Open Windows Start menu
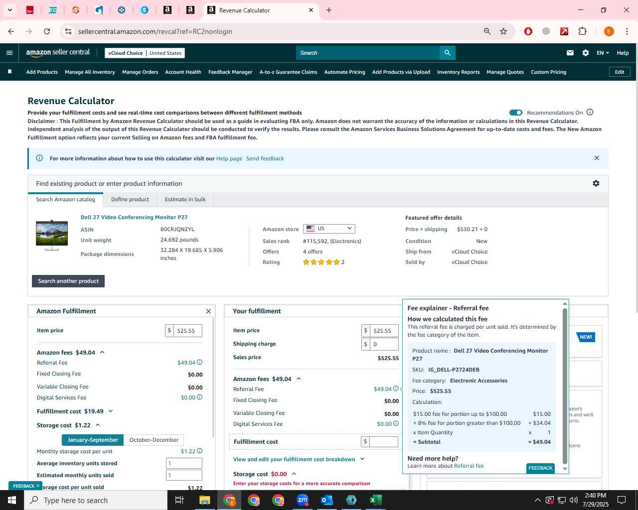The height and width of the screenshot is (510, 638). tap(12, 500)
